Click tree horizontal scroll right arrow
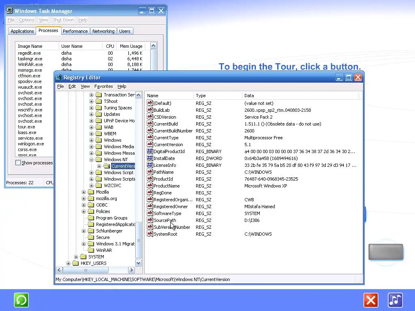This screenshot has height=311, width=415. [x=131, y=270]
